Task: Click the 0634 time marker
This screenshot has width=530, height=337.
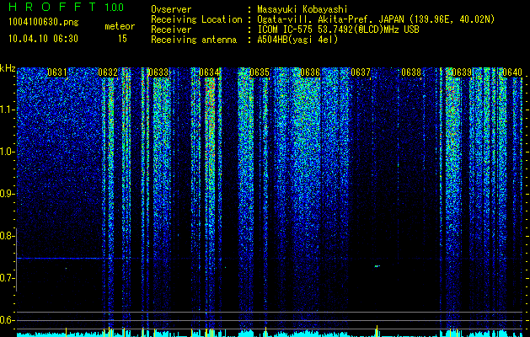Action: [209, 72]
